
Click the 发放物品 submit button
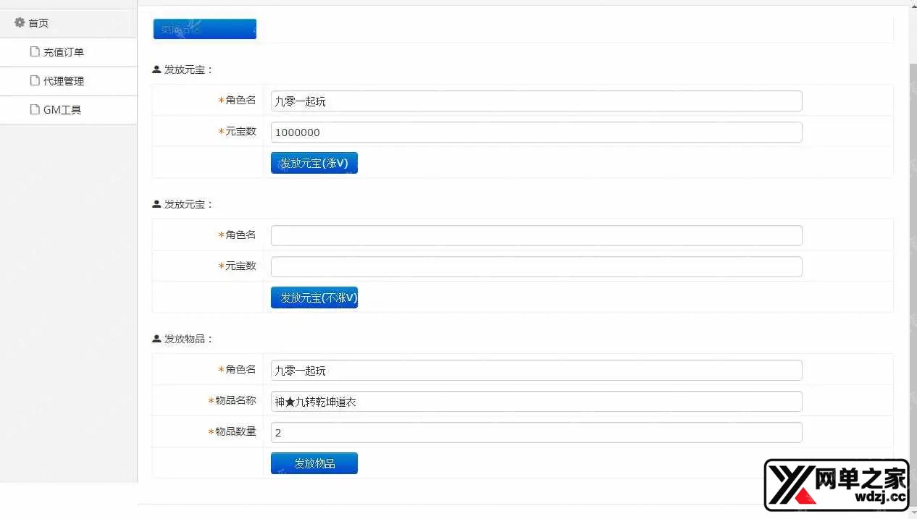(x=314, y=463)
